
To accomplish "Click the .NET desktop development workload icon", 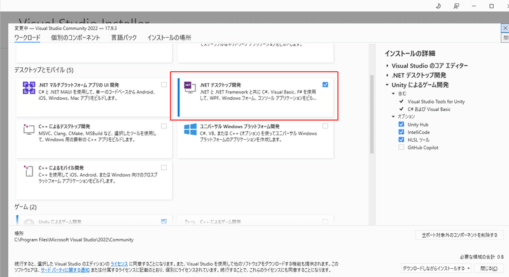I will tap(190, 88).
